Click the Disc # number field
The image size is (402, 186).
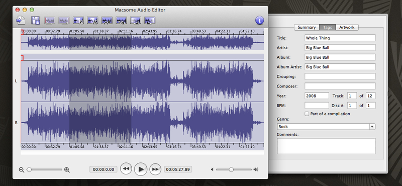point(352,106)
